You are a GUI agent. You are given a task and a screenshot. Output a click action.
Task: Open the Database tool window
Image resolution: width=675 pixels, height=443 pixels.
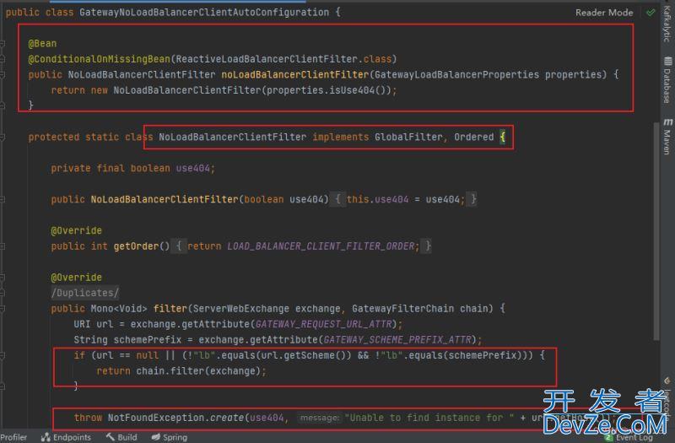667,85
